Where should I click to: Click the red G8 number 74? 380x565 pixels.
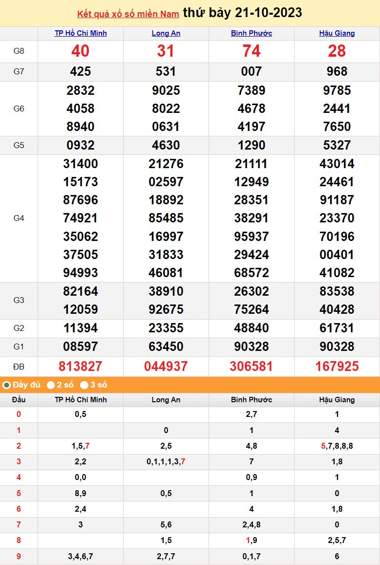pos(252,51)
